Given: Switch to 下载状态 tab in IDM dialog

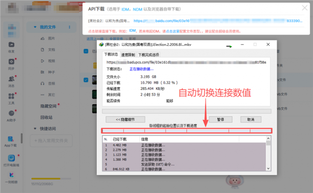Looking at the screenshot, I should [x=111, y=54].
